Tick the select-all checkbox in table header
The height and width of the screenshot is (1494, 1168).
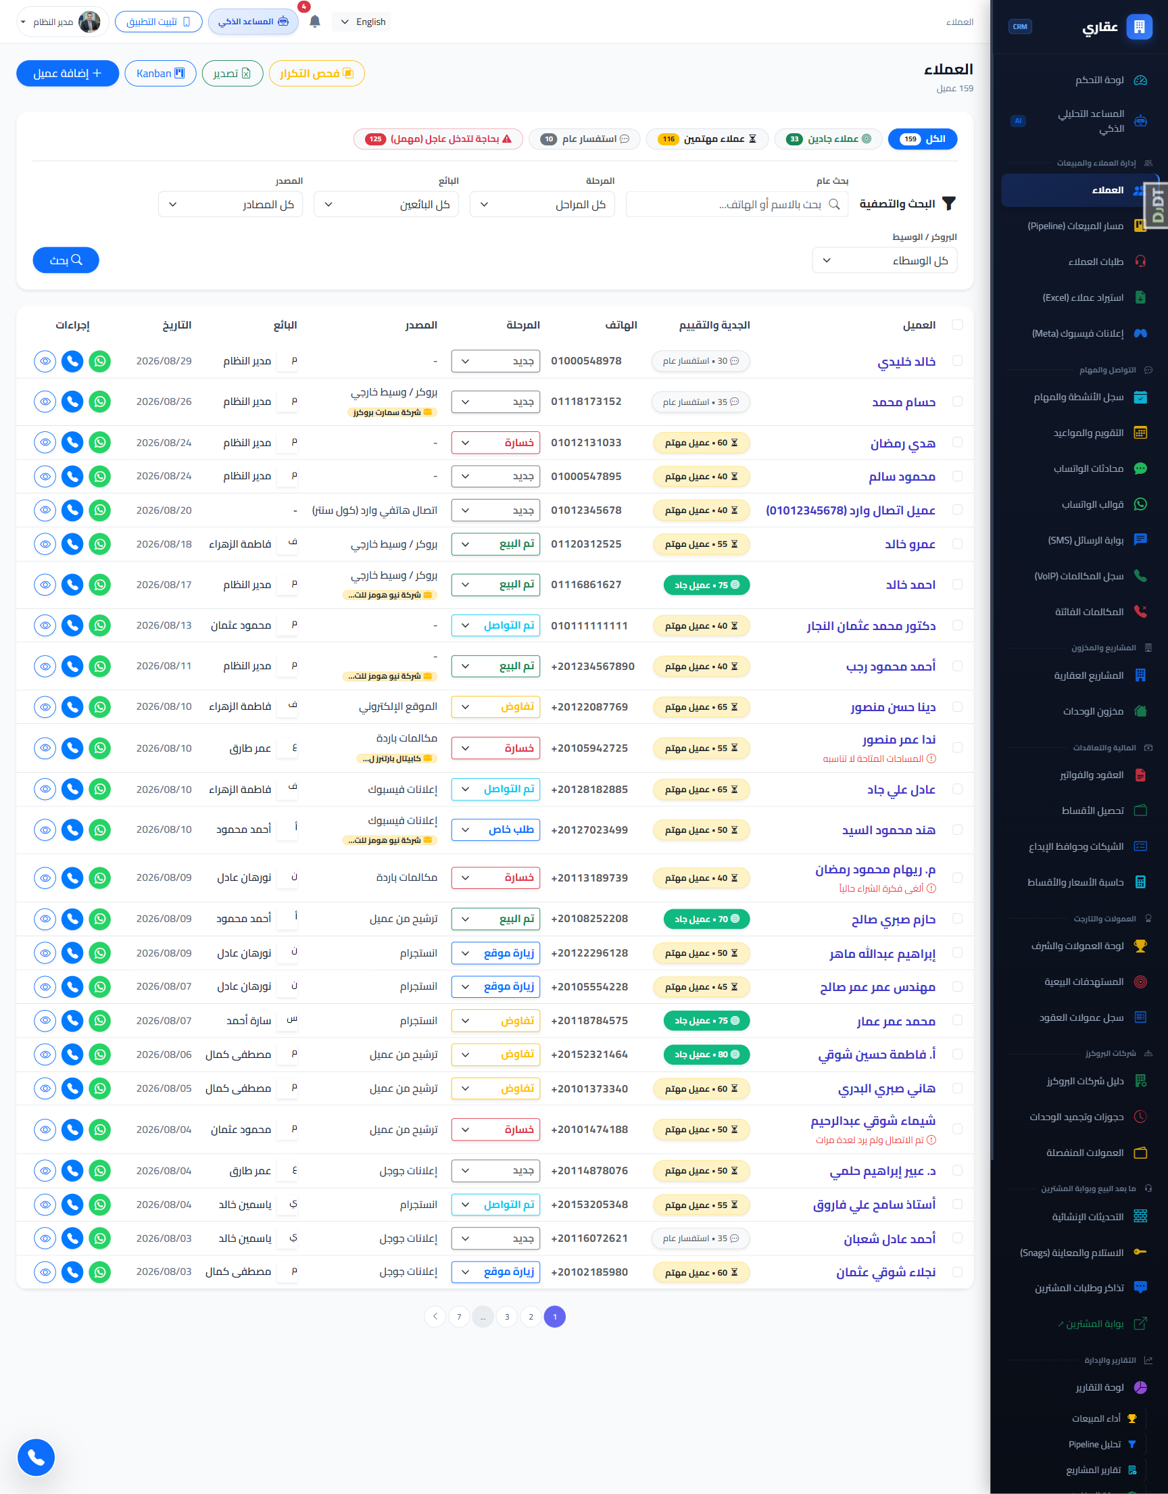coord(957,325)
